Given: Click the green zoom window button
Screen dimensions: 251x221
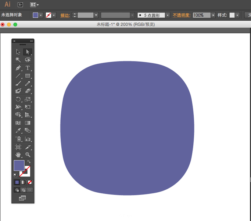Looking at the screenshot, I should tap(15, 25).
